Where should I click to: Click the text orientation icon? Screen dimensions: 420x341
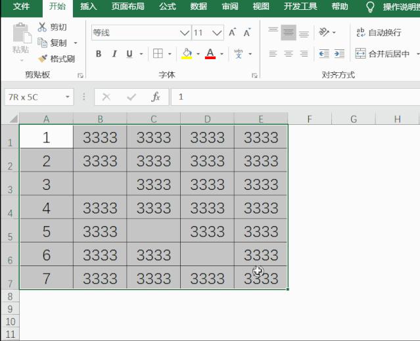(x=324, y=32)
